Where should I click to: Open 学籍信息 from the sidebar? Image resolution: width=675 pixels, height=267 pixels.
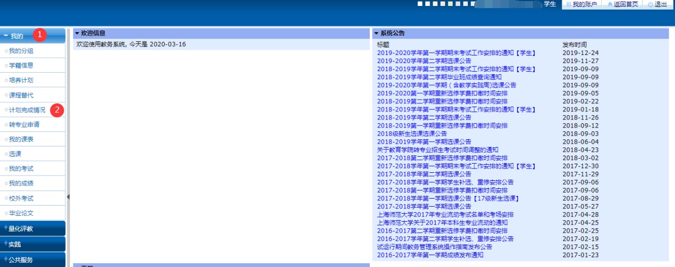(21, 66)
